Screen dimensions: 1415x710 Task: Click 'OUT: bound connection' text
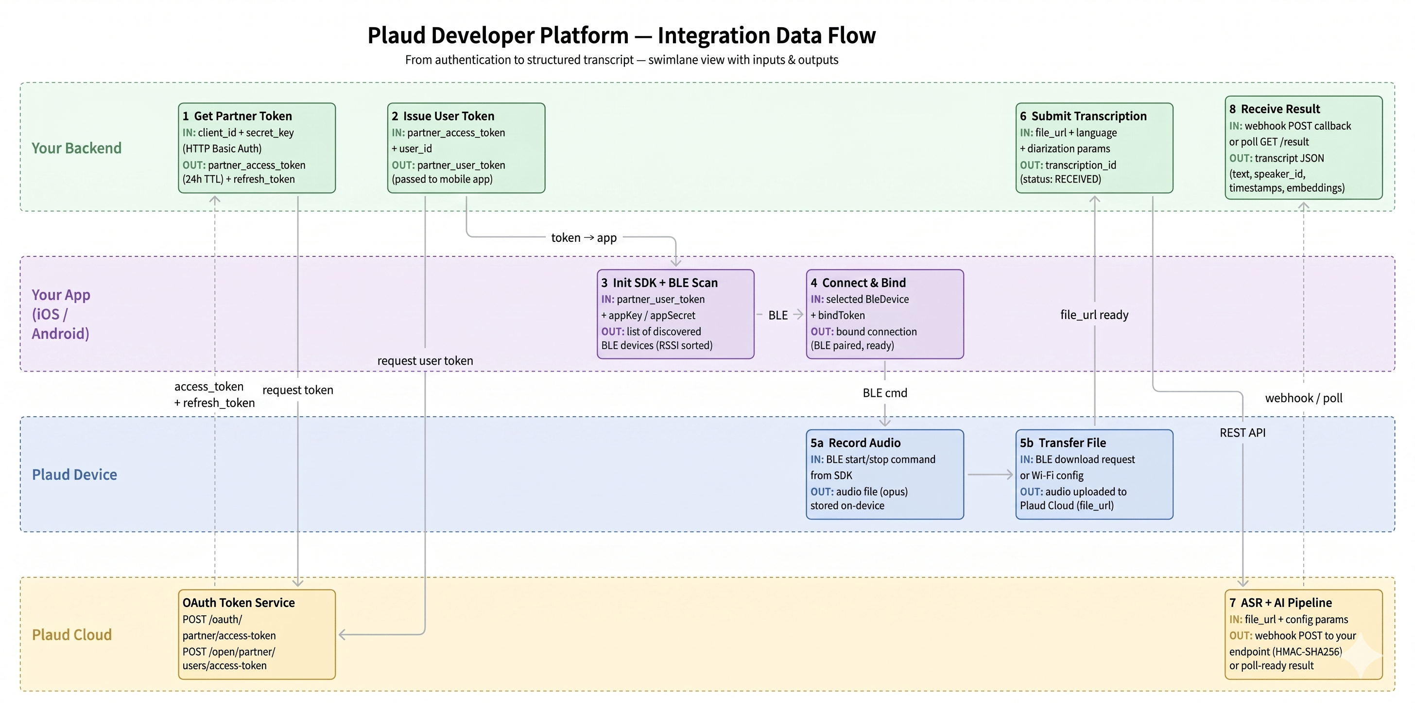pos(863,332)
